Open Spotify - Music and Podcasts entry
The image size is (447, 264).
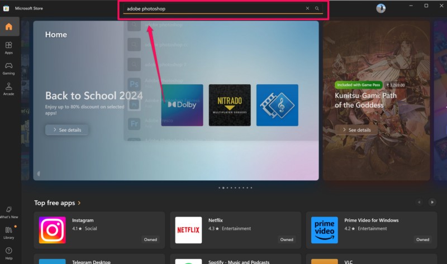235,259
